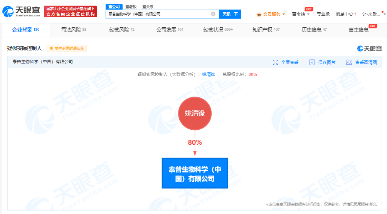This screenshot has width=387, height=214.
Task: Select the 查公司 search tab
Action: tap(114, 7)
